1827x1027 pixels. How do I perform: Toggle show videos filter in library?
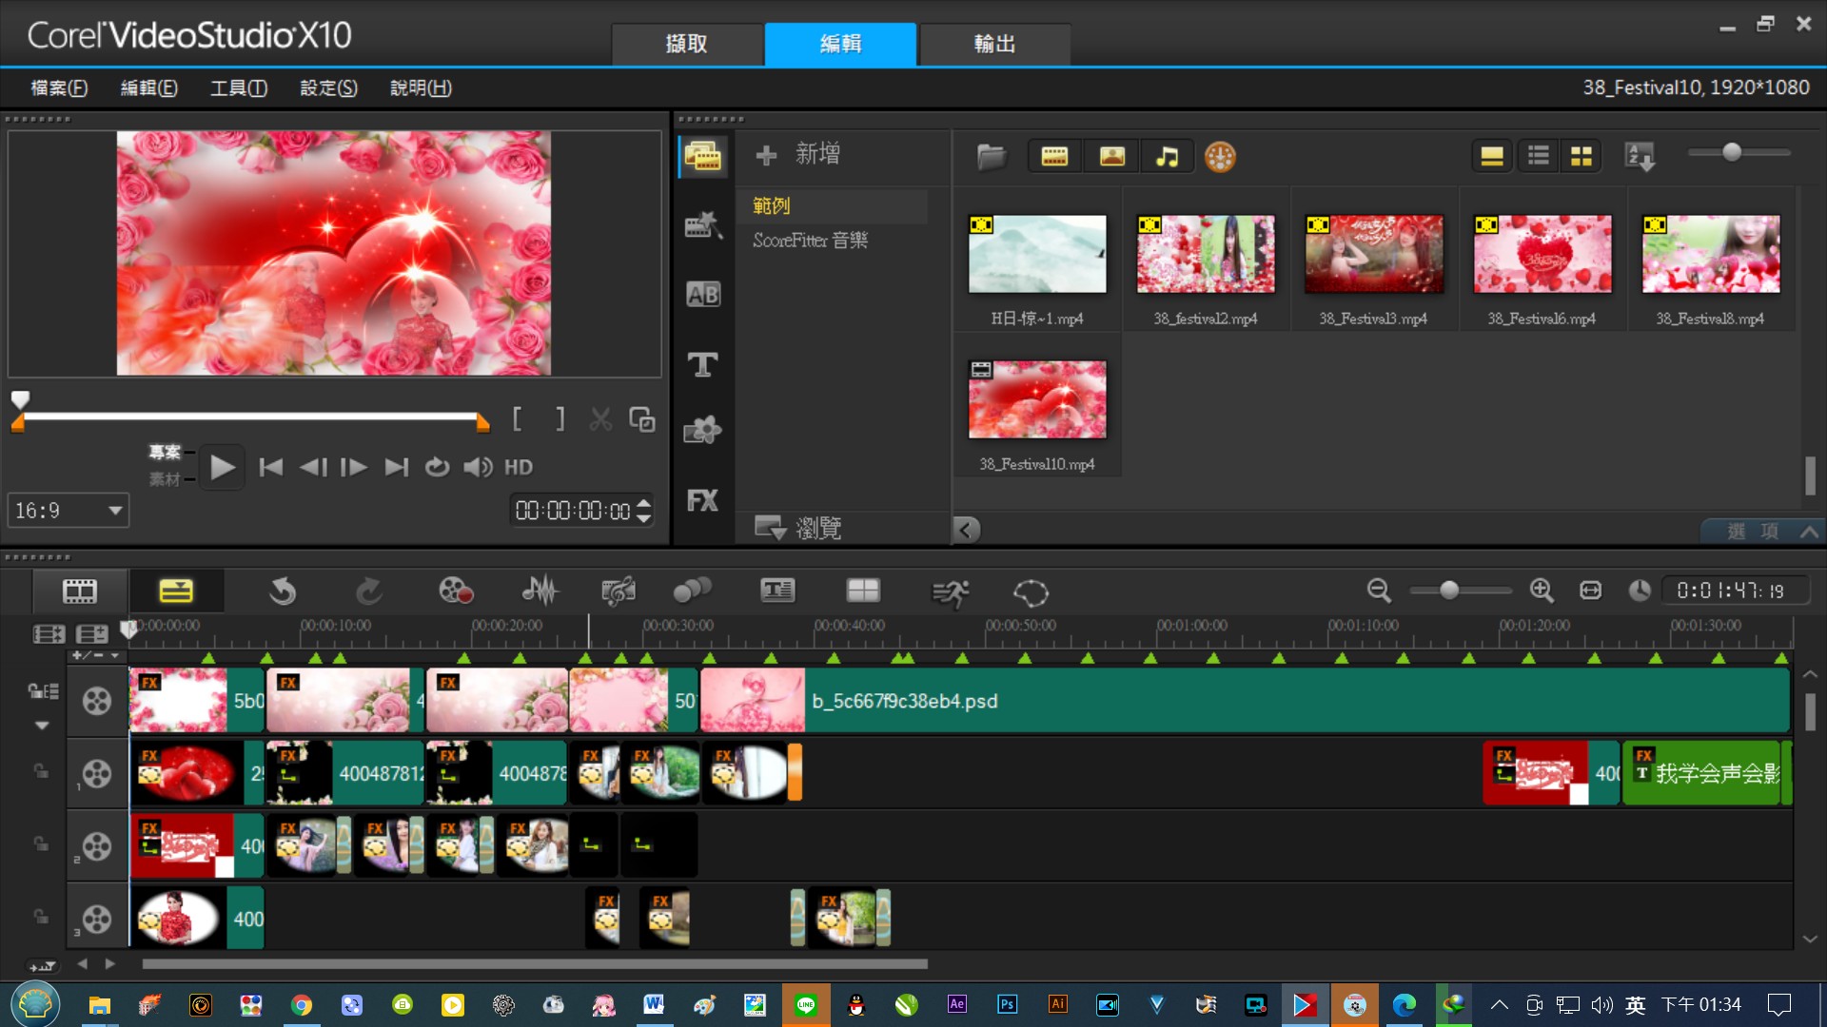tap(1054, 156)
